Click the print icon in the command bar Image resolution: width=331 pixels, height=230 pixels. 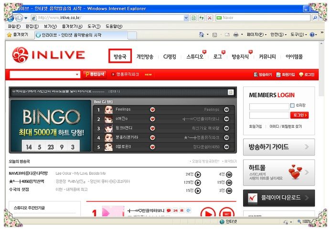[x=236, y=34]
